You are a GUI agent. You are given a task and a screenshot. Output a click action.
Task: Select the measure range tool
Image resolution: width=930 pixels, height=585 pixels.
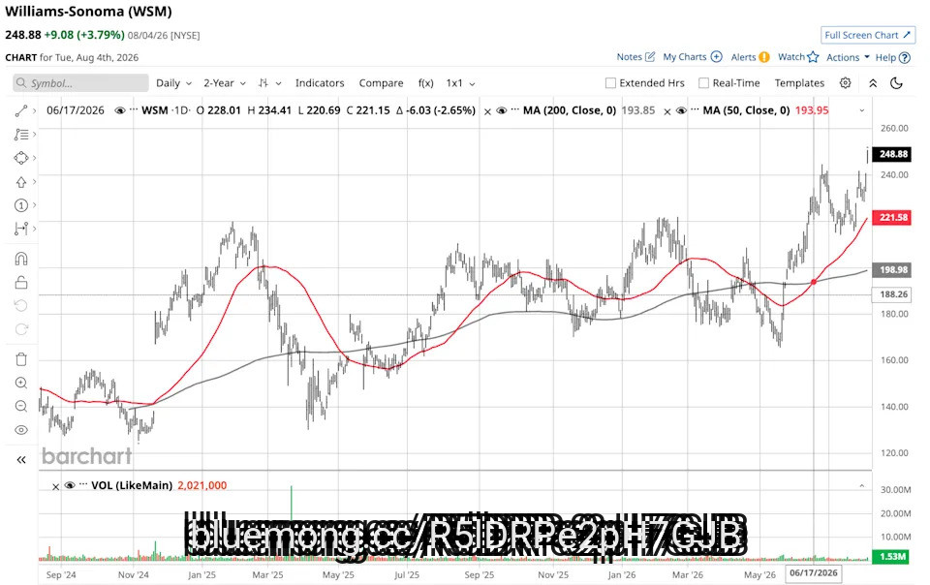click(20, 229)
